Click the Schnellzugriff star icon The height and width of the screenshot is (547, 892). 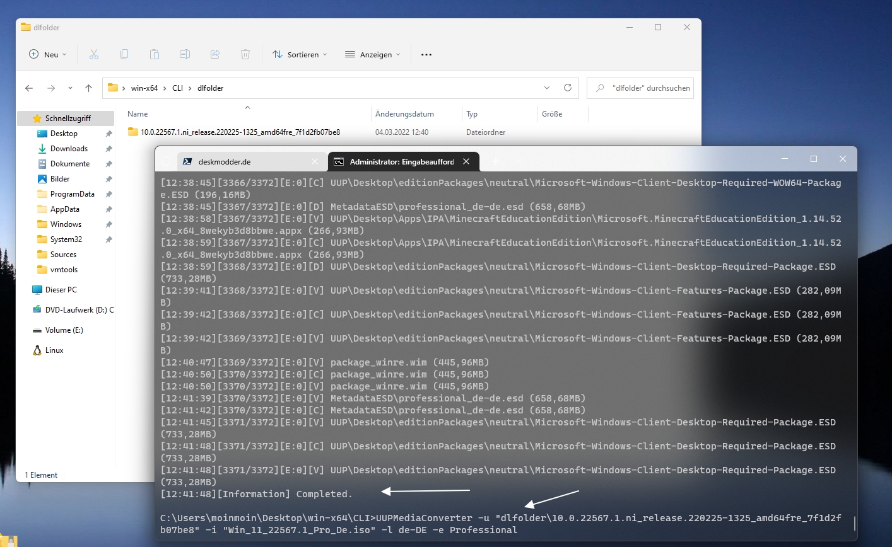click(x=37, y=118)
